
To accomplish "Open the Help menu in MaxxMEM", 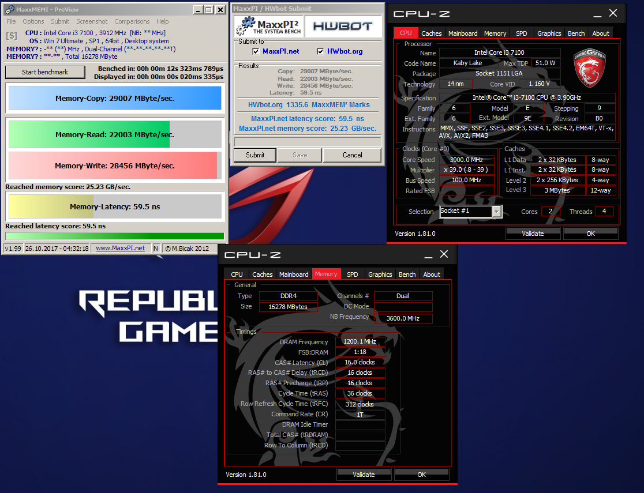I will 162,21.
